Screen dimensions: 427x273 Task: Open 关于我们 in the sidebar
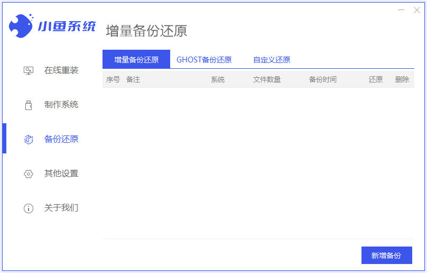(61, 208)
